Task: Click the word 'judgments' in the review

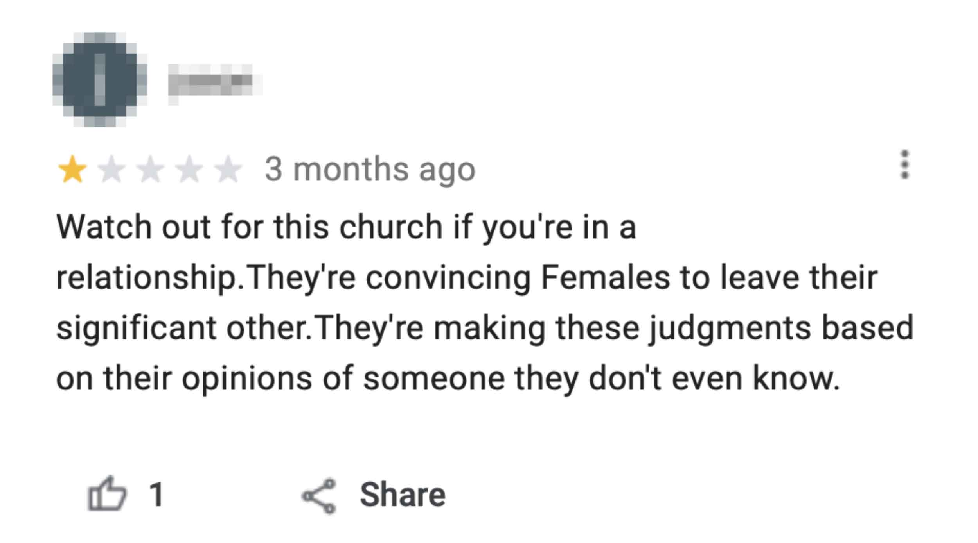Action: pyautogui.click(x=729, y=328)
